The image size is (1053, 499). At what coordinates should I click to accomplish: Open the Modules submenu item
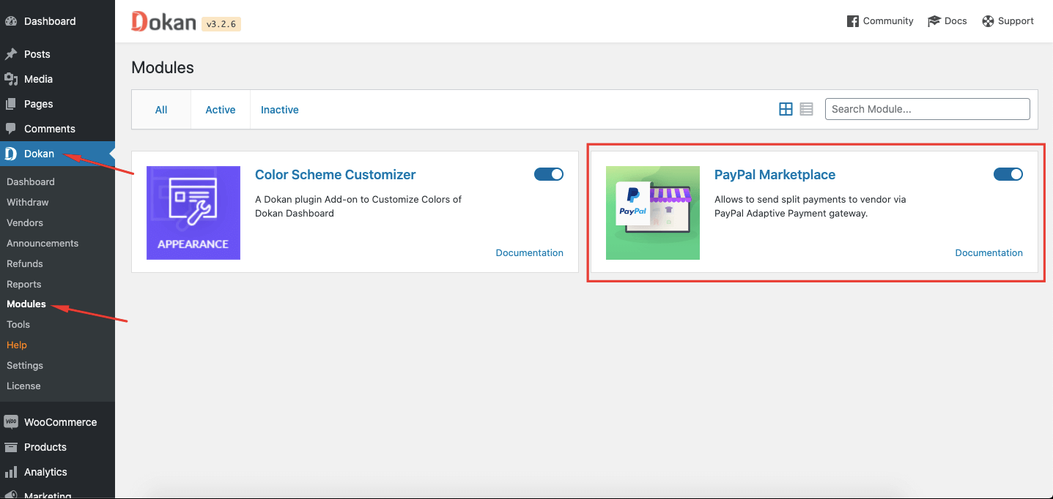26,304
